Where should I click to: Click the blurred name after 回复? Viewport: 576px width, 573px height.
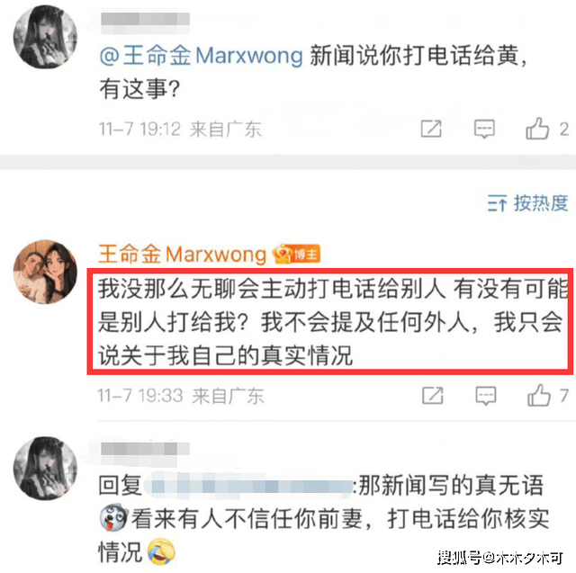[x=248, y=486]
